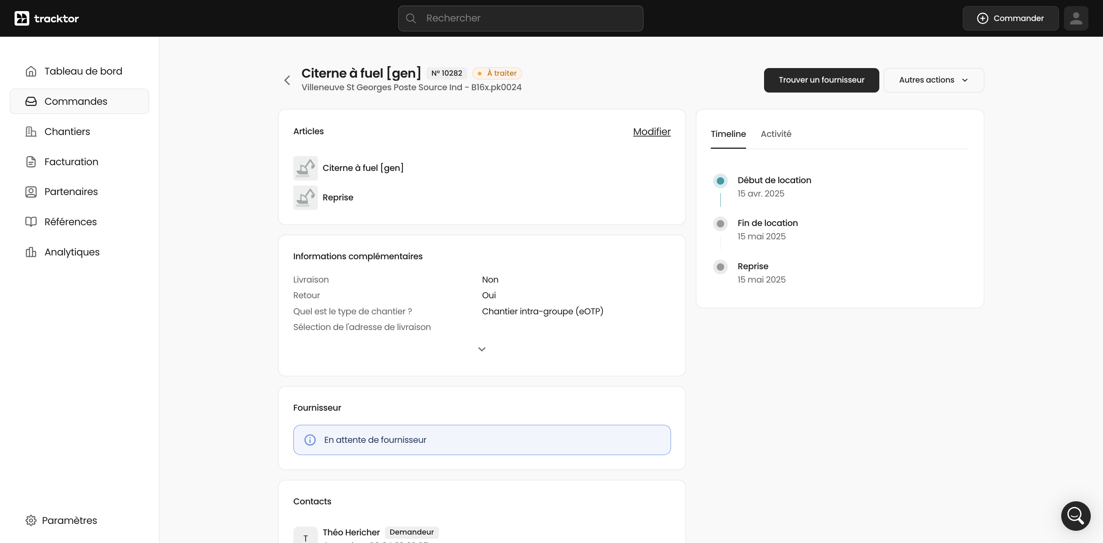Viewport: 1103px width, 543px height.
Task: Focus the Rechercher search field
Action: pos(520,18)
